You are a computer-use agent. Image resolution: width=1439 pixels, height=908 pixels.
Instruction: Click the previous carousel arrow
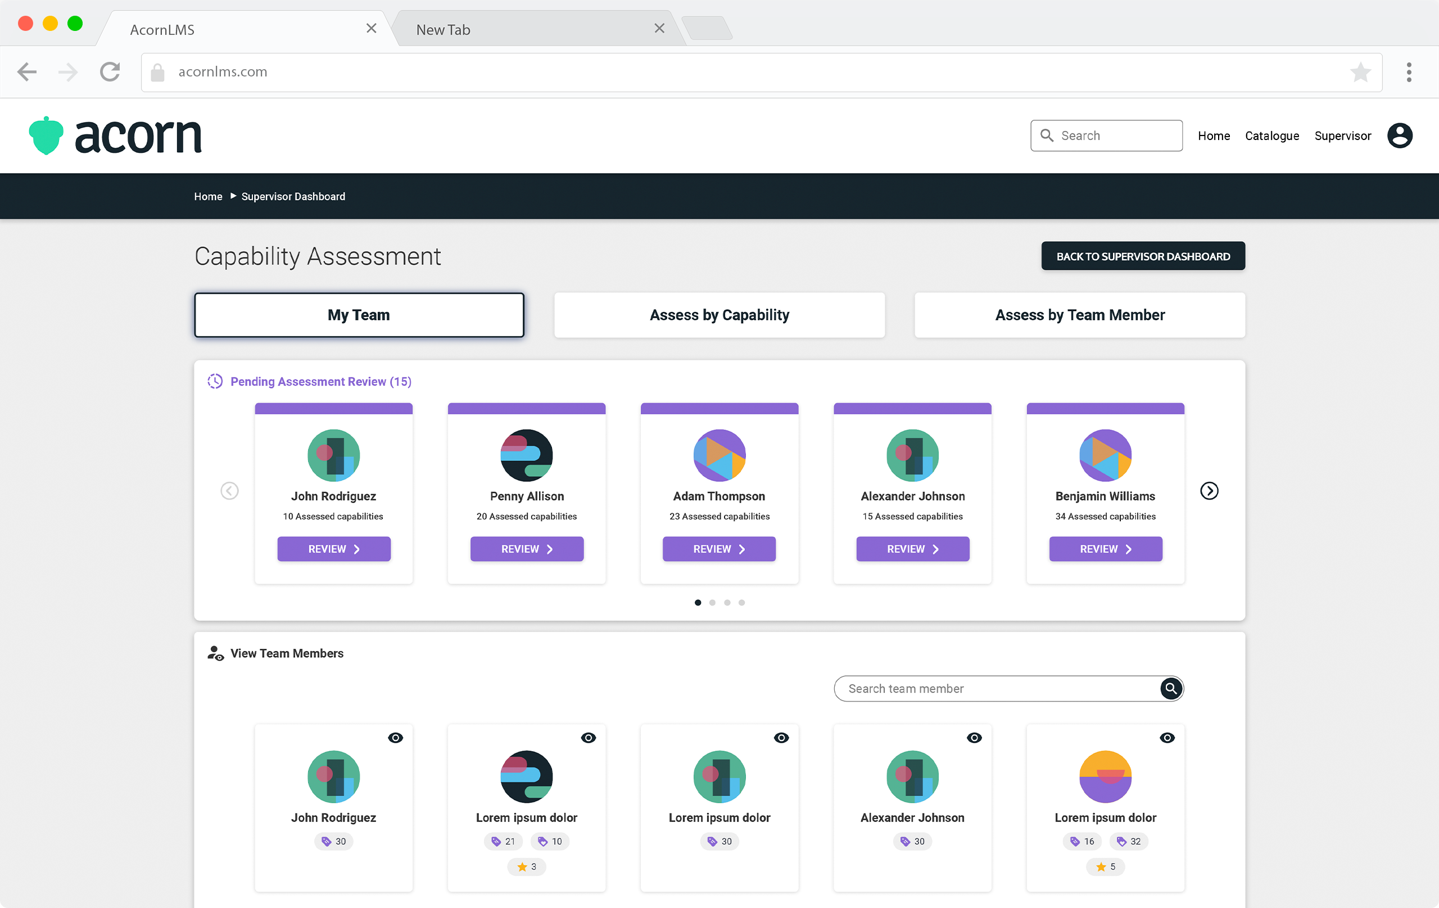(x=229, y=491)
